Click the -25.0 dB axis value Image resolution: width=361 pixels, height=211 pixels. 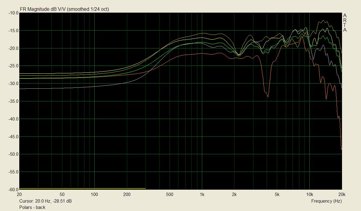(x=13, y=66)
